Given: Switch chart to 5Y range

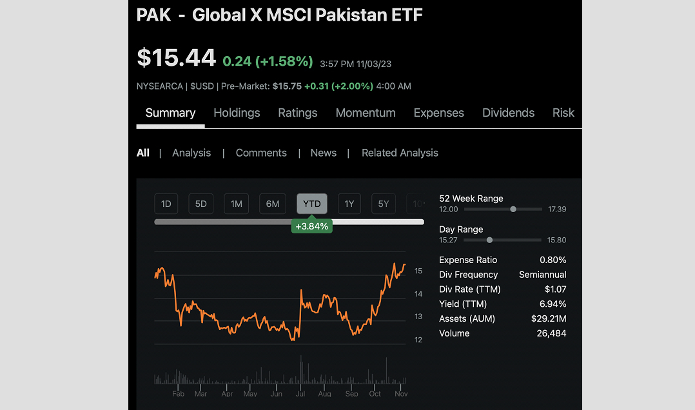Looking at the screenshot, I should 384,204.
